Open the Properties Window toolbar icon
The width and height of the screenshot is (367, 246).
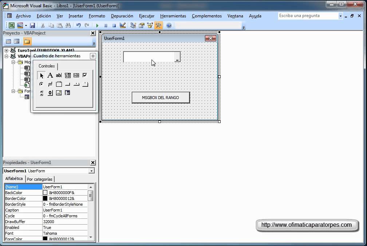(x=142, y=25)
